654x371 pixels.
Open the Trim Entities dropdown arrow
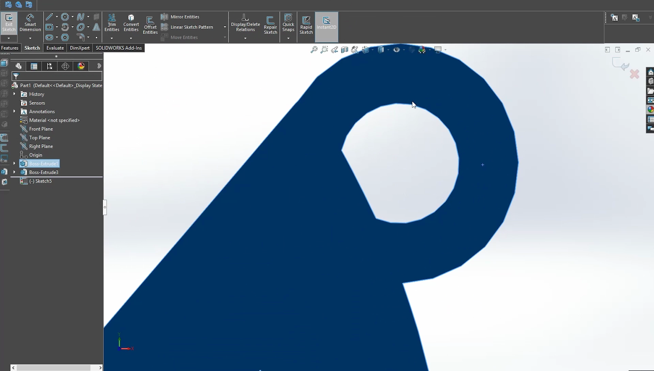[x=112, y=38]
